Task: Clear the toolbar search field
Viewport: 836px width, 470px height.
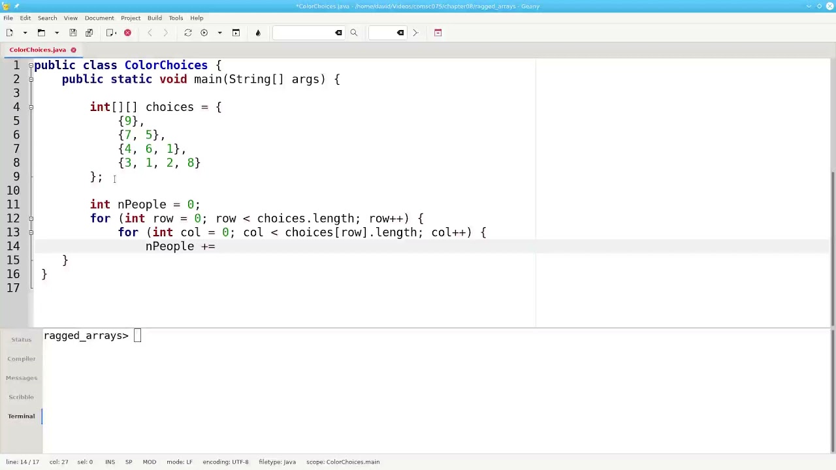Action: pos(338,33)
